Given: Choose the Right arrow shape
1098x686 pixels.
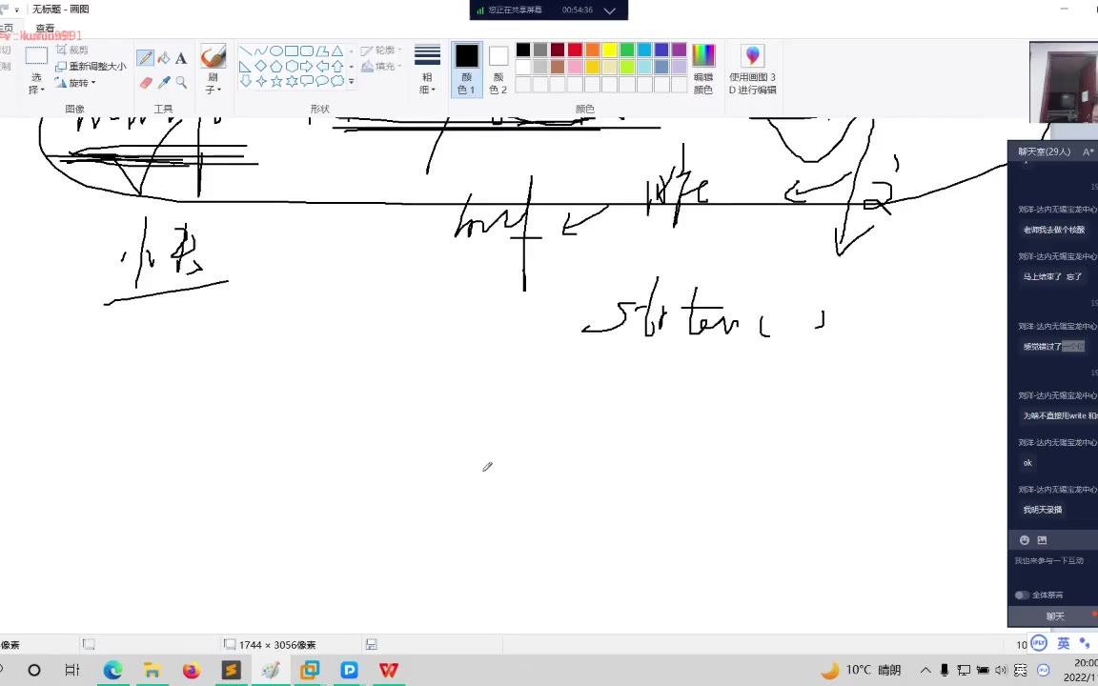Looking at the screenshot, I should pos(307,67).
